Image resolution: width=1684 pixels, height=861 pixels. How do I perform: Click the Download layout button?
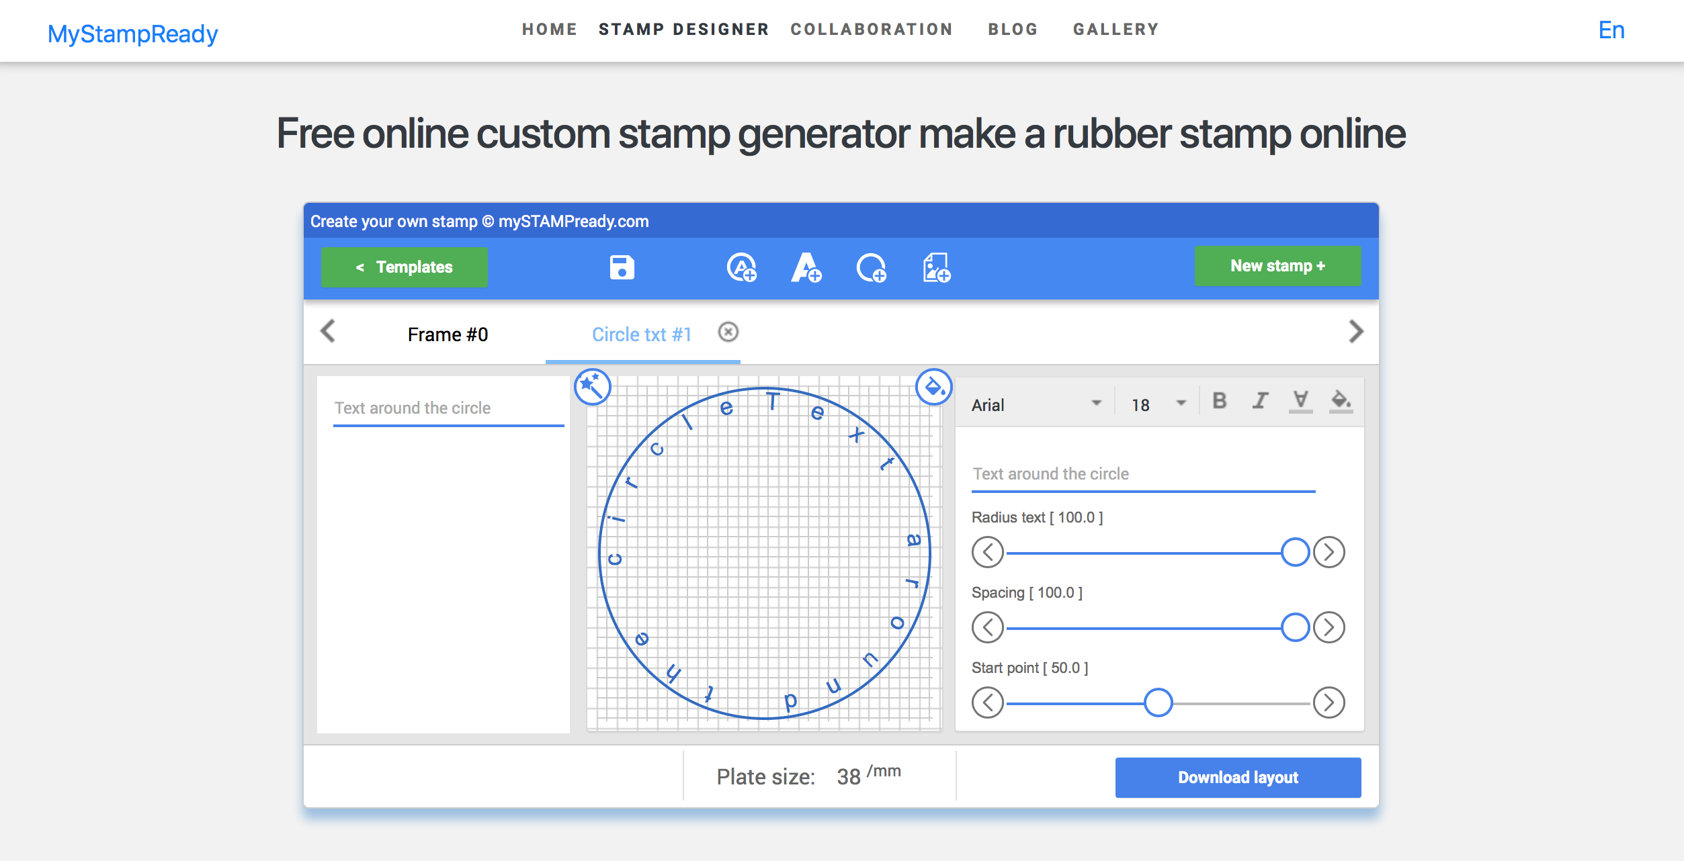(x=1238, y=777)
